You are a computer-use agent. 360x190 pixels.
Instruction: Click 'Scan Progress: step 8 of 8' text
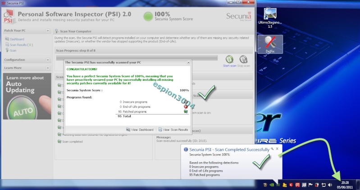76,51
